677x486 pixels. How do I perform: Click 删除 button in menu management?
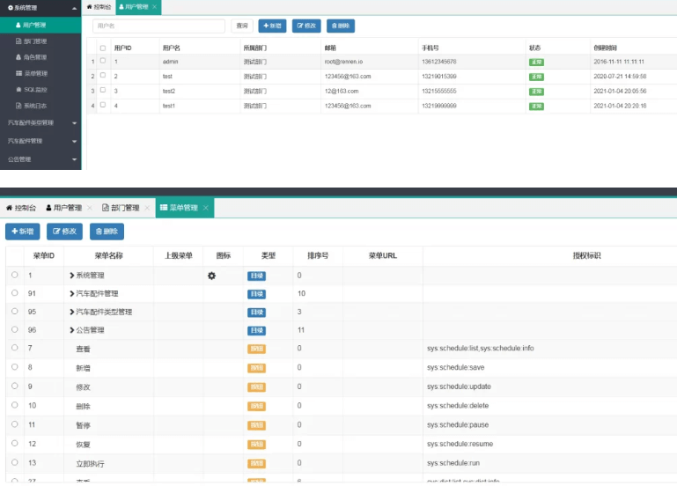(107, 232)
